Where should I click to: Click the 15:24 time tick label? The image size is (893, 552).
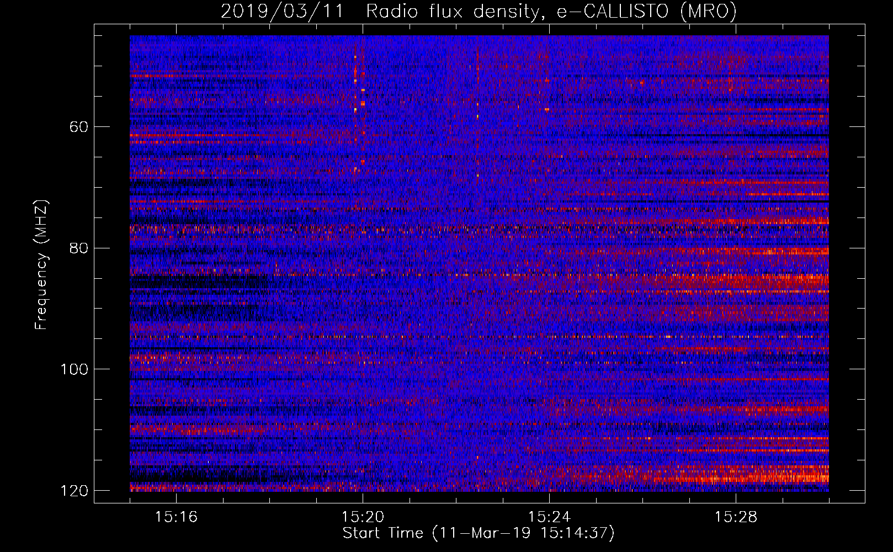pyautogui.click(x=549, y=517)
